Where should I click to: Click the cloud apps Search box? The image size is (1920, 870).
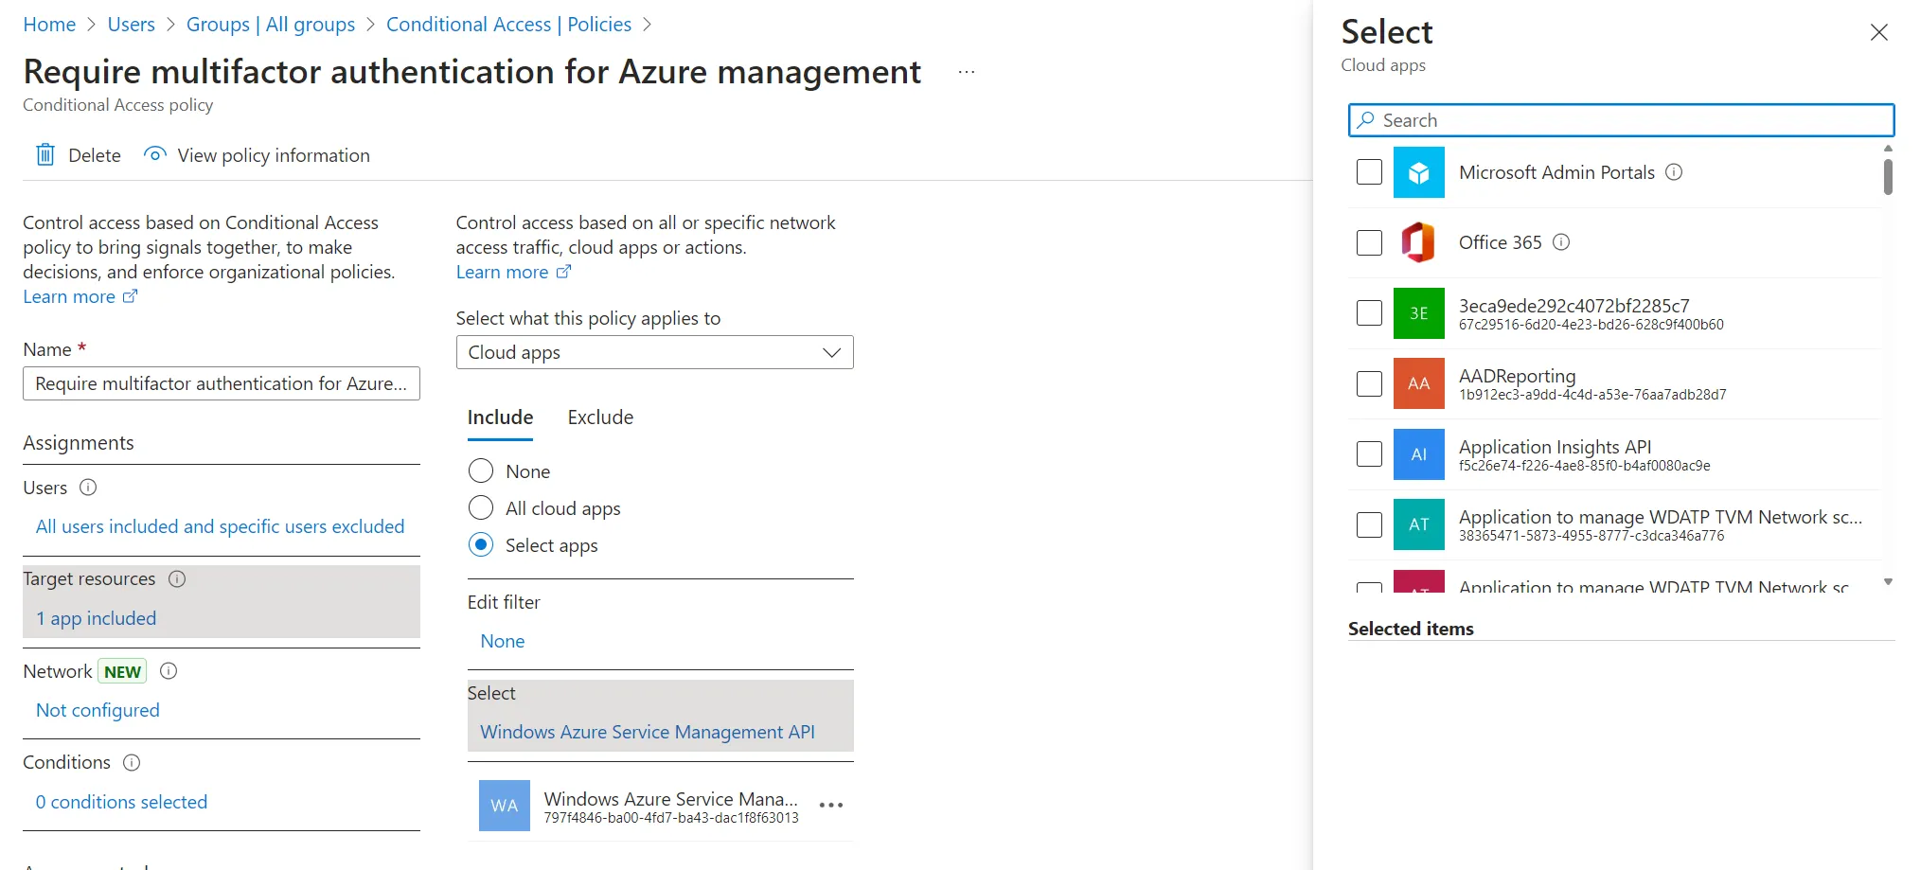point(1621,120)
